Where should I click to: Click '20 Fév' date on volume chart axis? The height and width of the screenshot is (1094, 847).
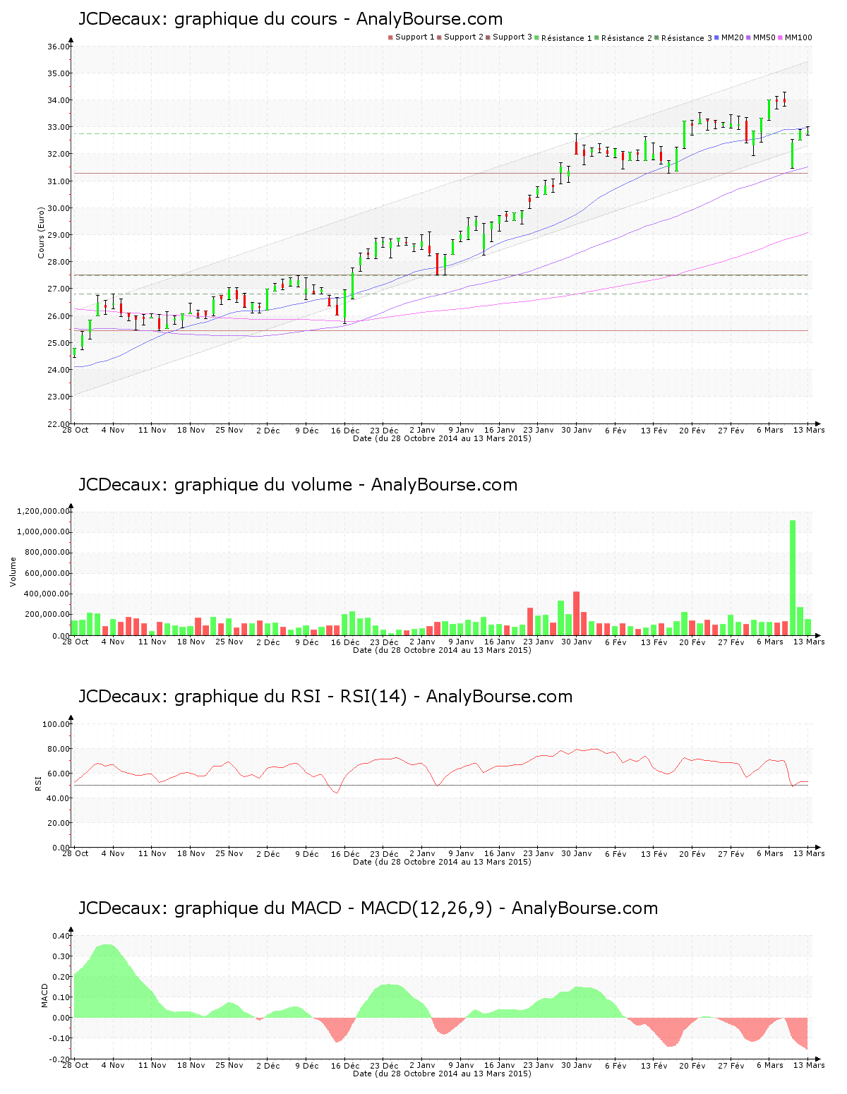pyautogui.click(x=692, y=642)
